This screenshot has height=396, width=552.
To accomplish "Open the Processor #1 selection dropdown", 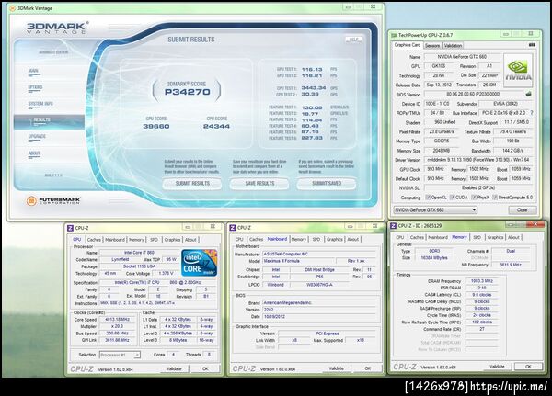I will [x=120, y=355].
